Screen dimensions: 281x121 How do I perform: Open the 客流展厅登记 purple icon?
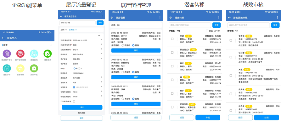click(7, 54)
